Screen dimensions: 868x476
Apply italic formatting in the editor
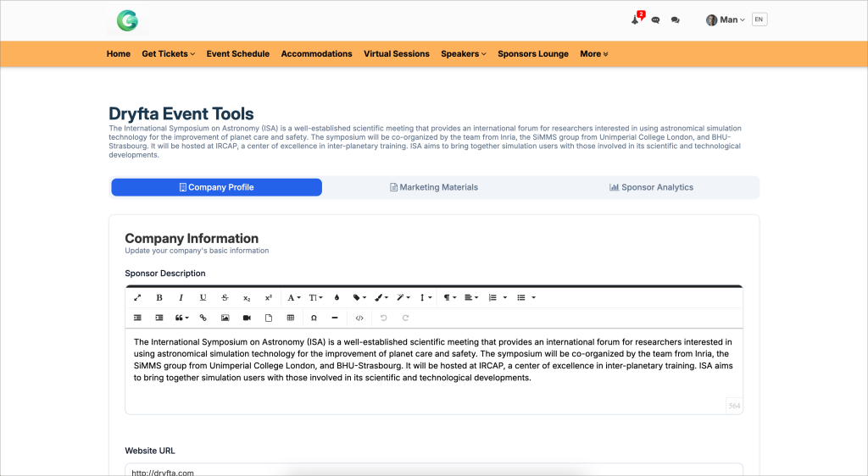[x=181, y=297]
